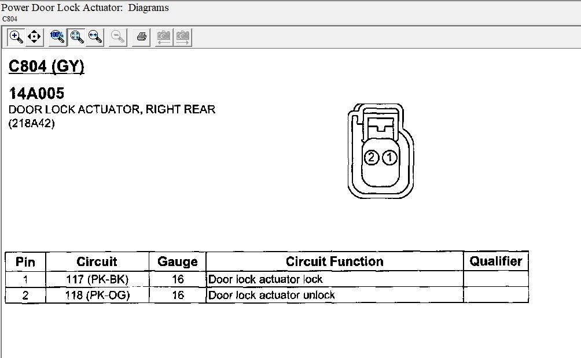Click the 117 (PK-BK) circuit cell

97,279
